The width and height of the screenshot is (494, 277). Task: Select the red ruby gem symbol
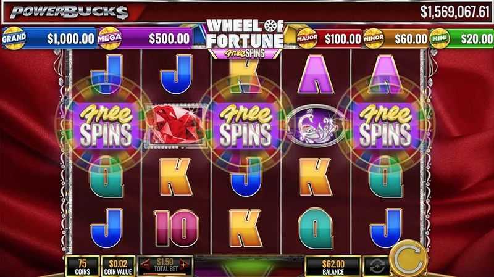(176, 125)
